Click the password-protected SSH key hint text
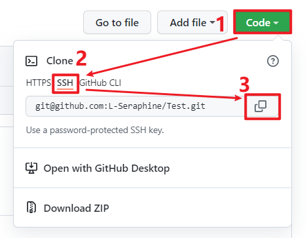 pyautogui.click(x=95, y=130)
